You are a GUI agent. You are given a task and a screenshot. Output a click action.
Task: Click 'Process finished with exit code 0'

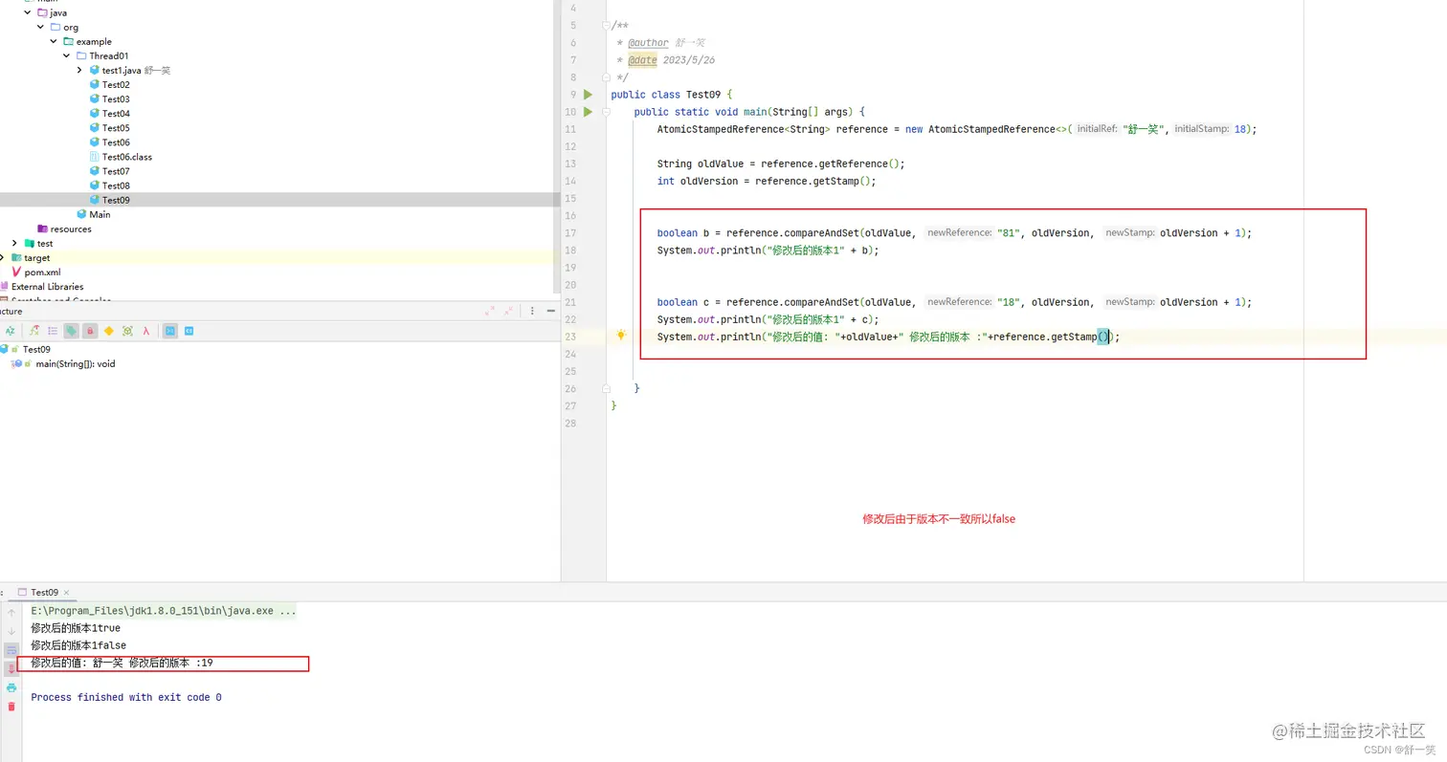(126, 698)
